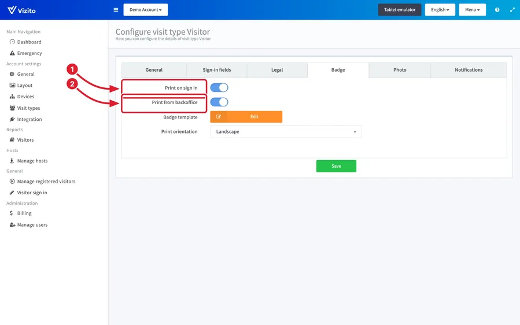Open the Menu dropdown in header
This screenshot has height=325, width=520.
pos(472,10)
